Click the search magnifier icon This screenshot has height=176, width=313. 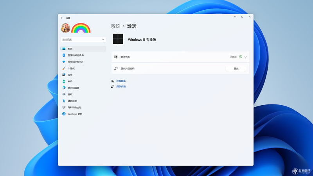pyautogui.click(x=103, y=40)
